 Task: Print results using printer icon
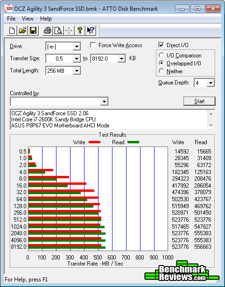point(48,30)
